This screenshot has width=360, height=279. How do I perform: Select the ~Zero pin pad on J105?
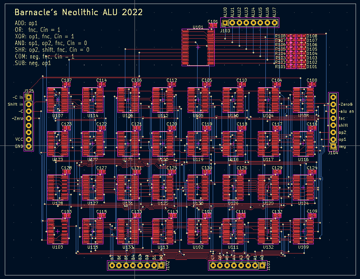click(29, 118)
